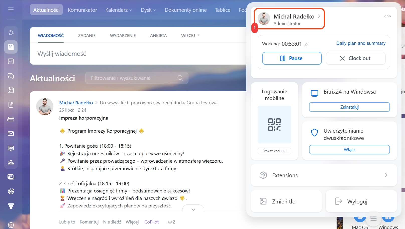Open the hamburger menu in the sidebar
The image size is (405, 229).
(x=11, y=10)
